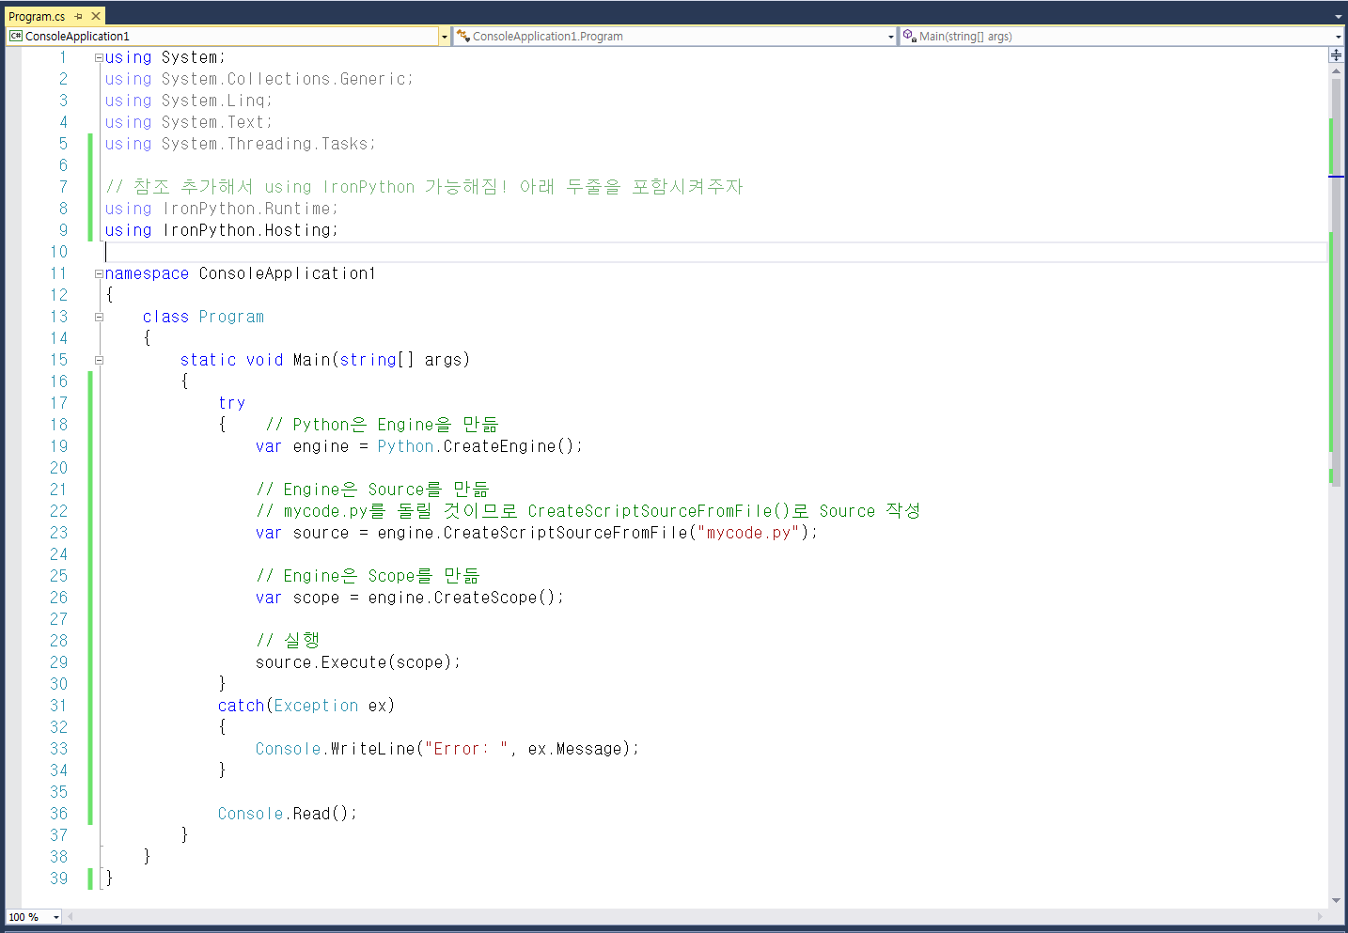
Task: Click 'Python.CreateEngine();' on line 19
Action: pos(480,446)
